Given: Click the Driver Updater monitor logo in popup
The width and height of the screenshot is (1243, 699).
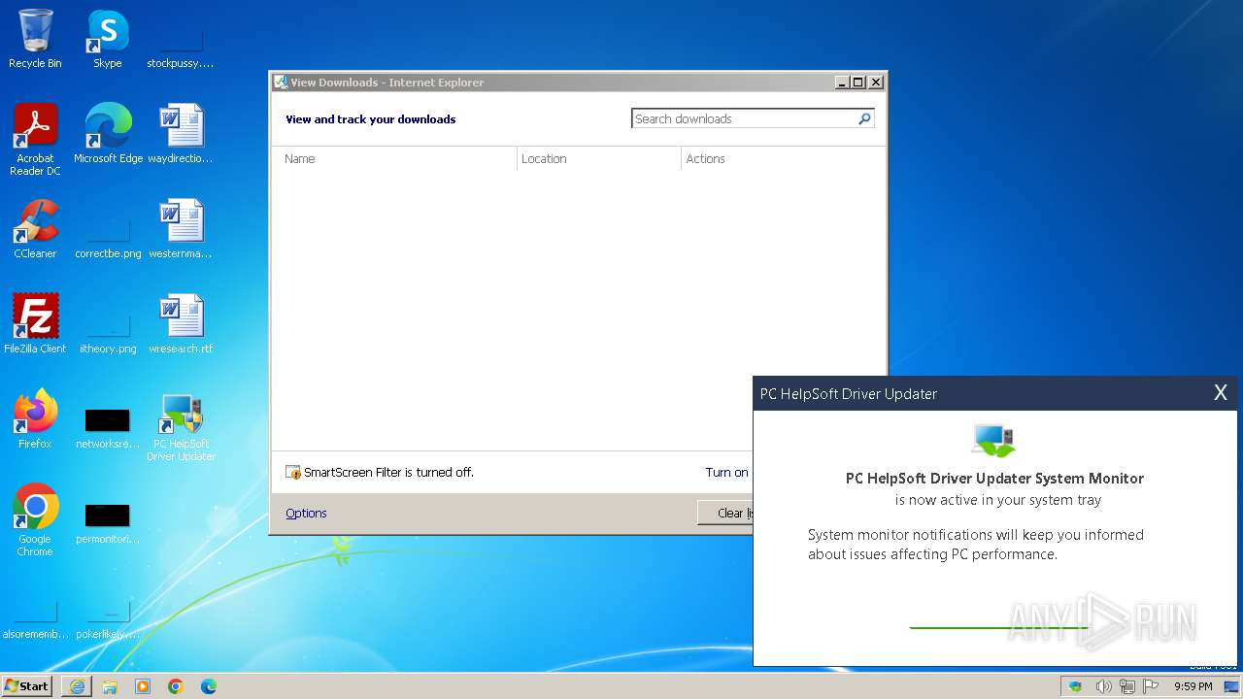Looking at the screenshot, I should point(994,440).
